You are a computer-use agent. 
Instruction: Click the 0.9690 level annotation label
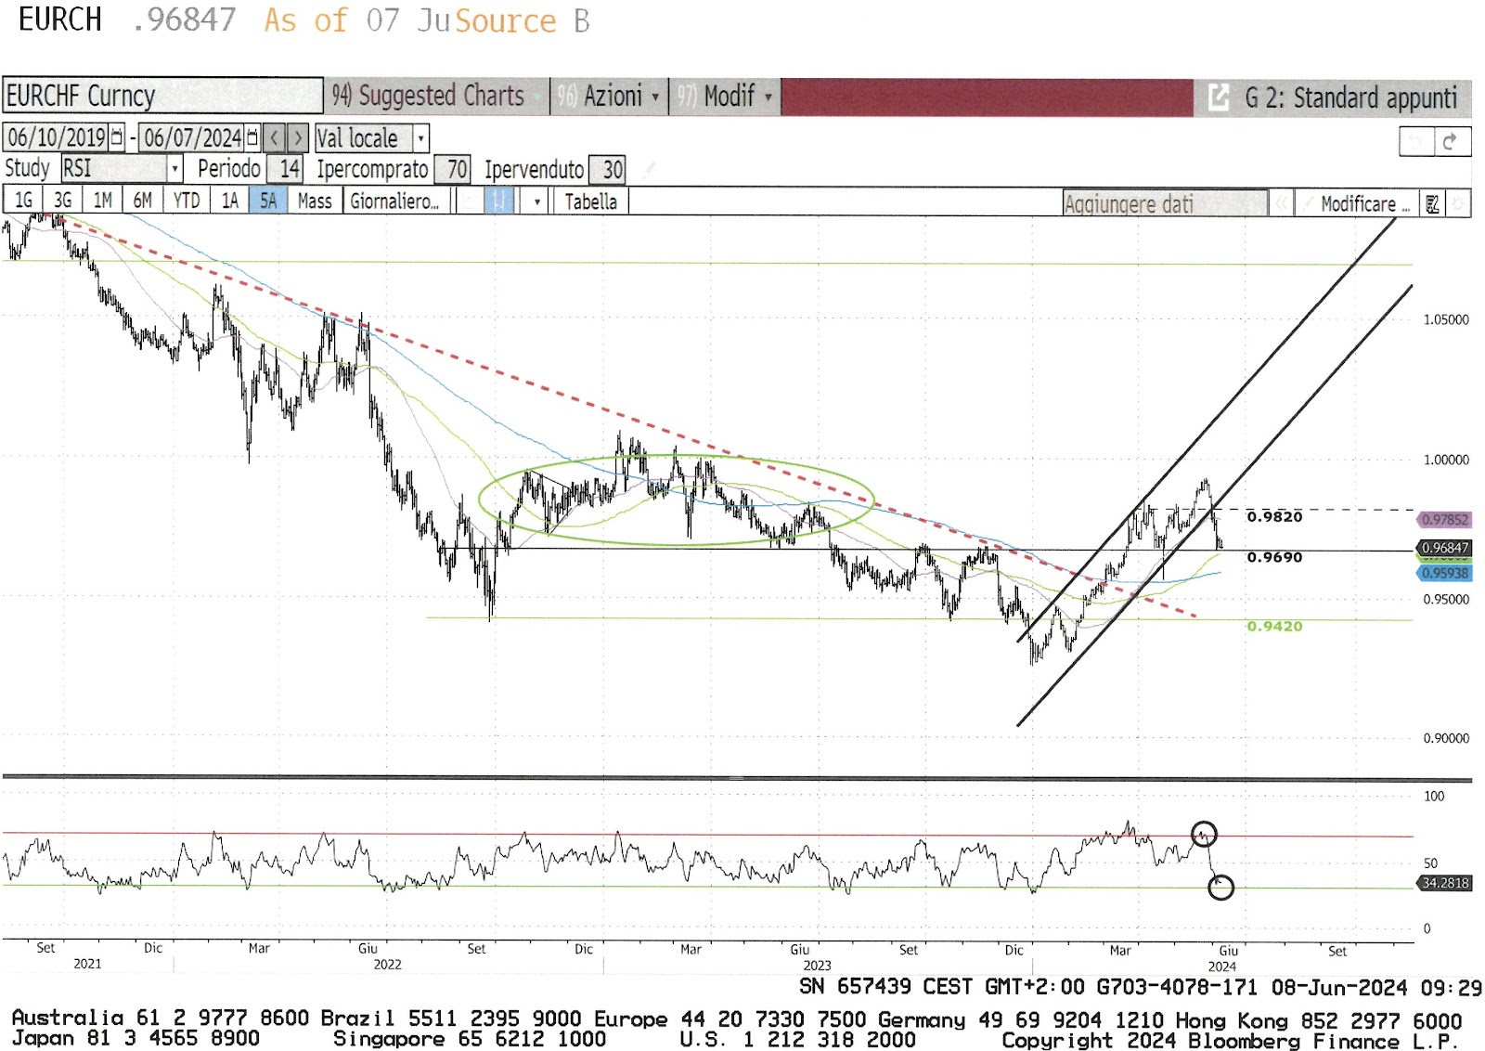coord(1274,557)
